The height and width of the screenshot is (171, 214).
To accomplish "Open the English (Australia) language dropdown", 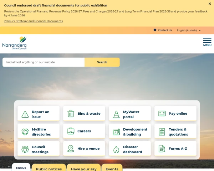I will click(x=189, y=30).
